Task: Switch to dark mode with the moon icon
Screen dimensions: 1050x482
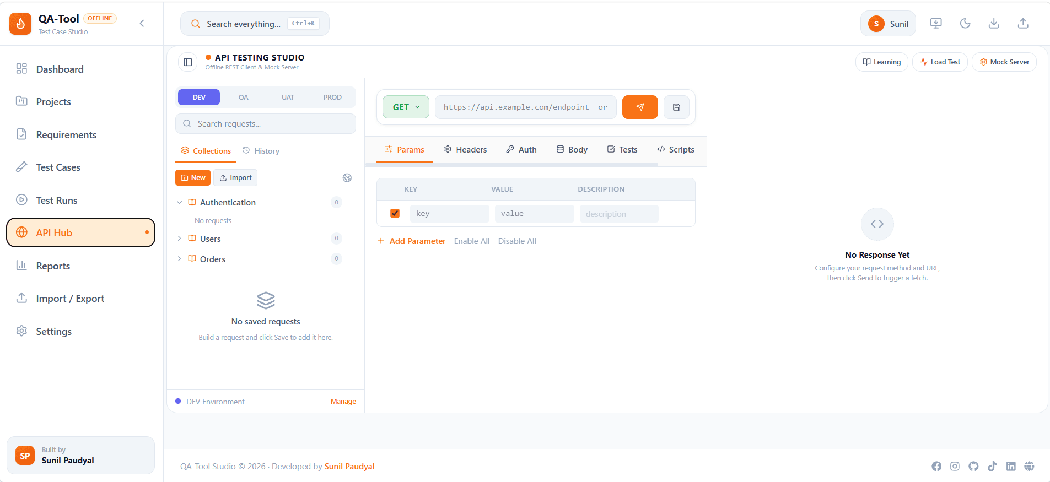Action: (965, 23)
